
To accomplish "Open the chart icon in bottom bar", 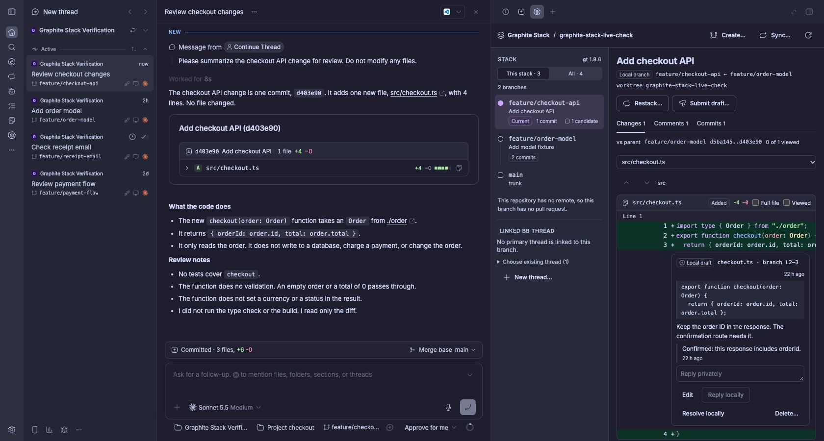I will pyautogui.click(x=50, y=430).
